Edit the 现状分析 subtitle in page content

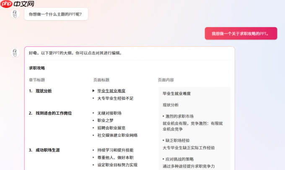171,105
